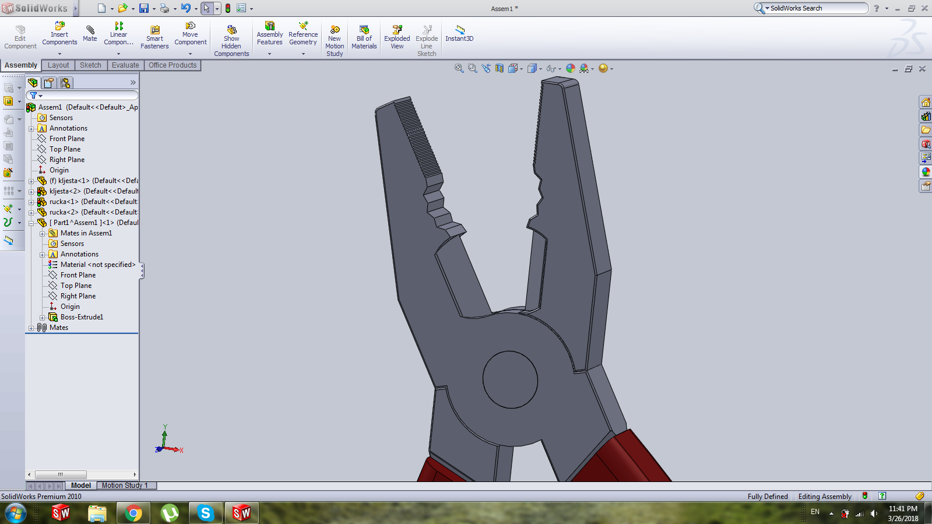Click the Smart Fasteners tool

(154, 37)
